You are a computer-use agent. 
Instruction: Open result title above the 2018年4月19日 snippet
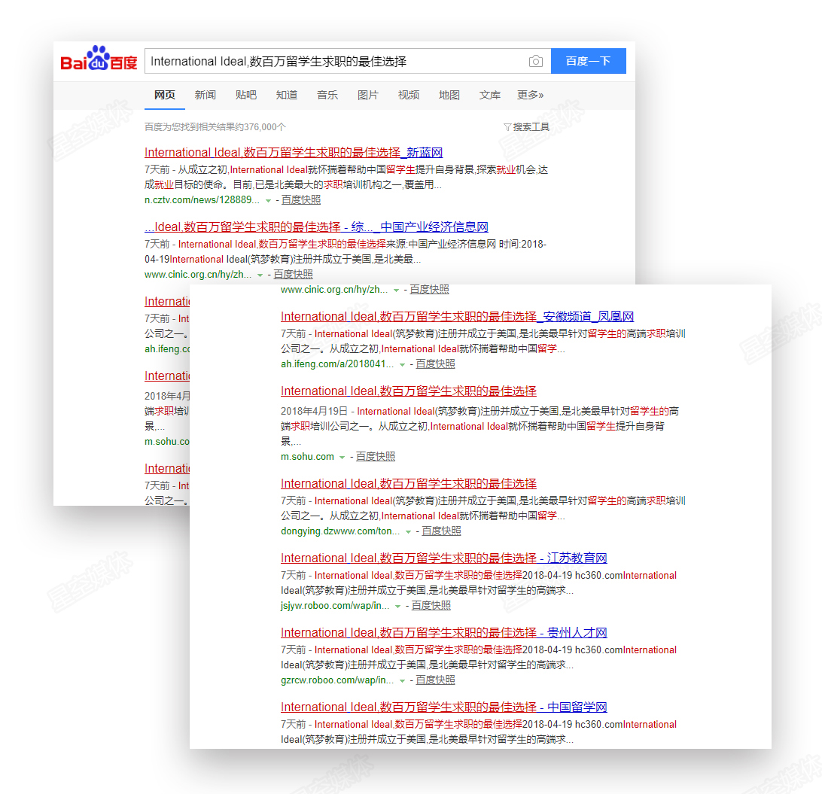409,391
